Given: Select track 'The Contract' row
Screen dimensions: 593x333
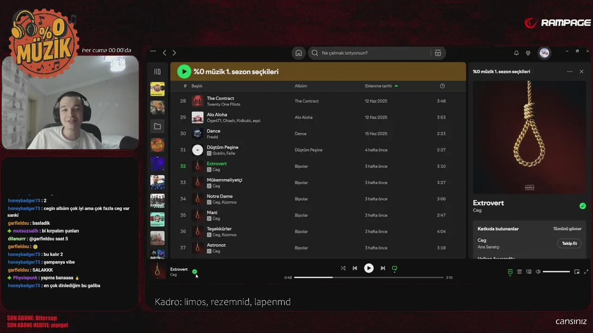Looking at the screenshot, I should click(x=318, y=101).
